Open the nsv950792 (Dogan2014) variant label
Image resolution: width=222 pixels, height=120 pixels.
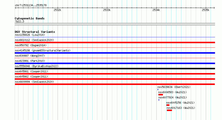click(31, 45)
